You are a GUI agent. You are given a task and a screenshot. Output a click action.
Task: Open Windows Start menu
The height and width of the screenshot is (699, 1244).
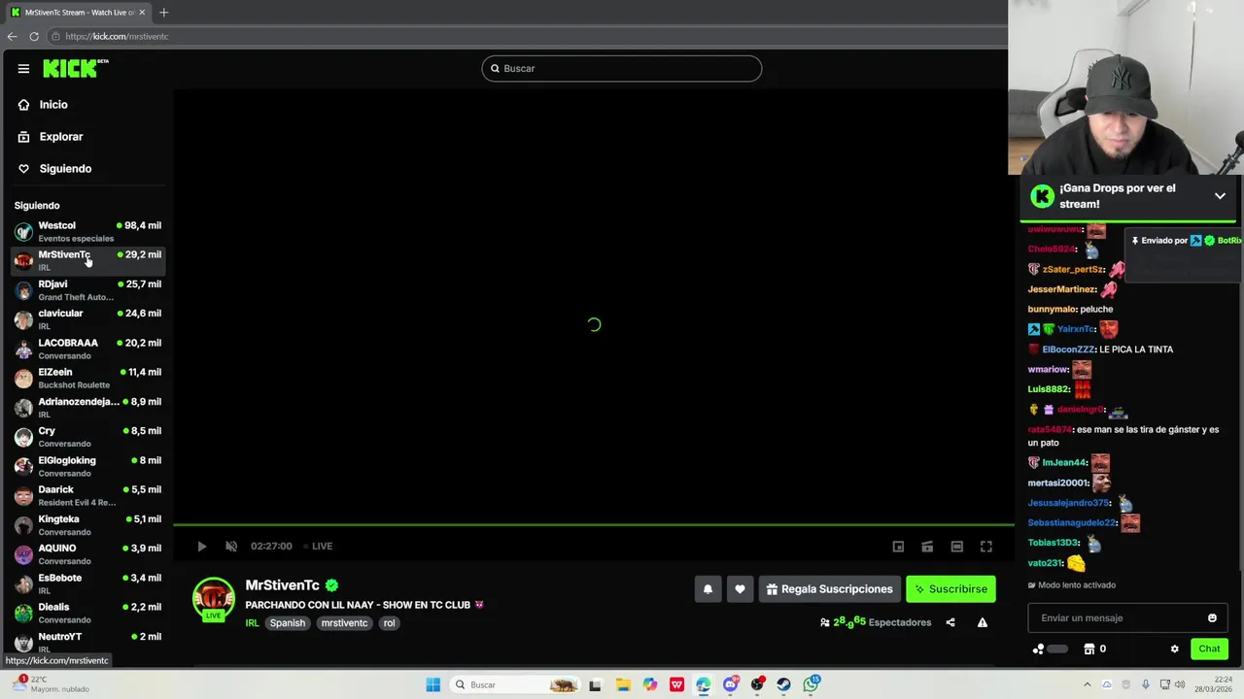(x=432, y=684)
